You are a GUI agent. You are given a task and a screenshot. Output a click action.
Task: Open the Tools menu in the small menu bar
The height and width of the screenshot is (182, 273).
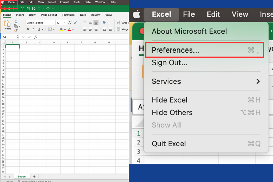tap(77, 2)
